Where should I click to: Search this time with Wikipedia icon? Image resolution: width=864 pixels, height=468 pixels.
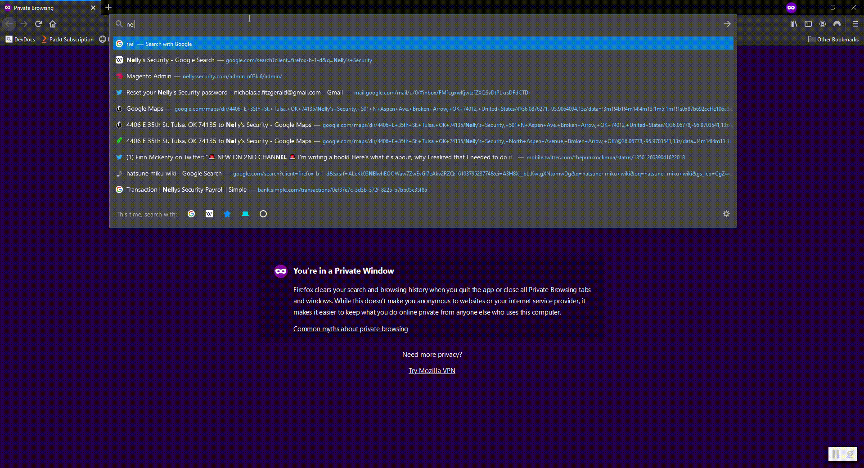coord(209,214)
